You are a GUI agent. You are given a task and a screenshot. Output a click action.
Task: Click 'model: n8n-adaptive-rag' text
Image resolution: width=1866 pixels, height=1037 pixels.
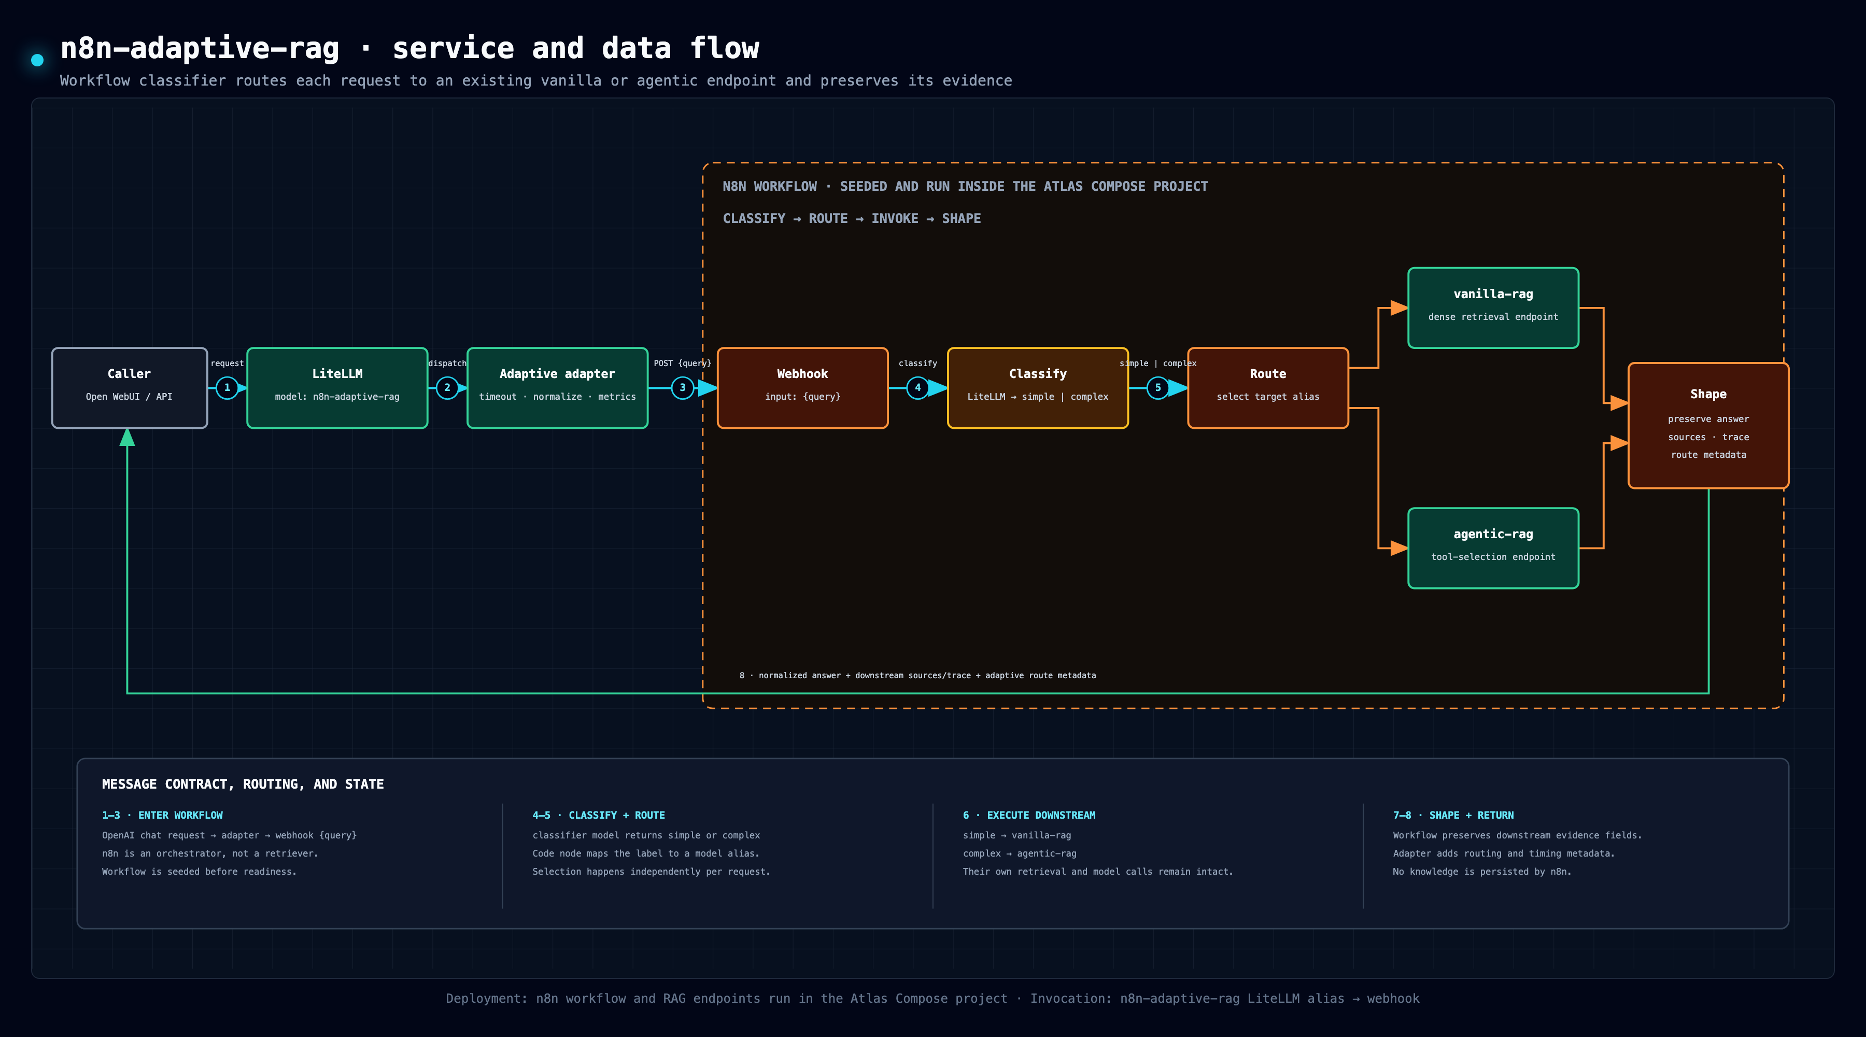pos(337,397)
